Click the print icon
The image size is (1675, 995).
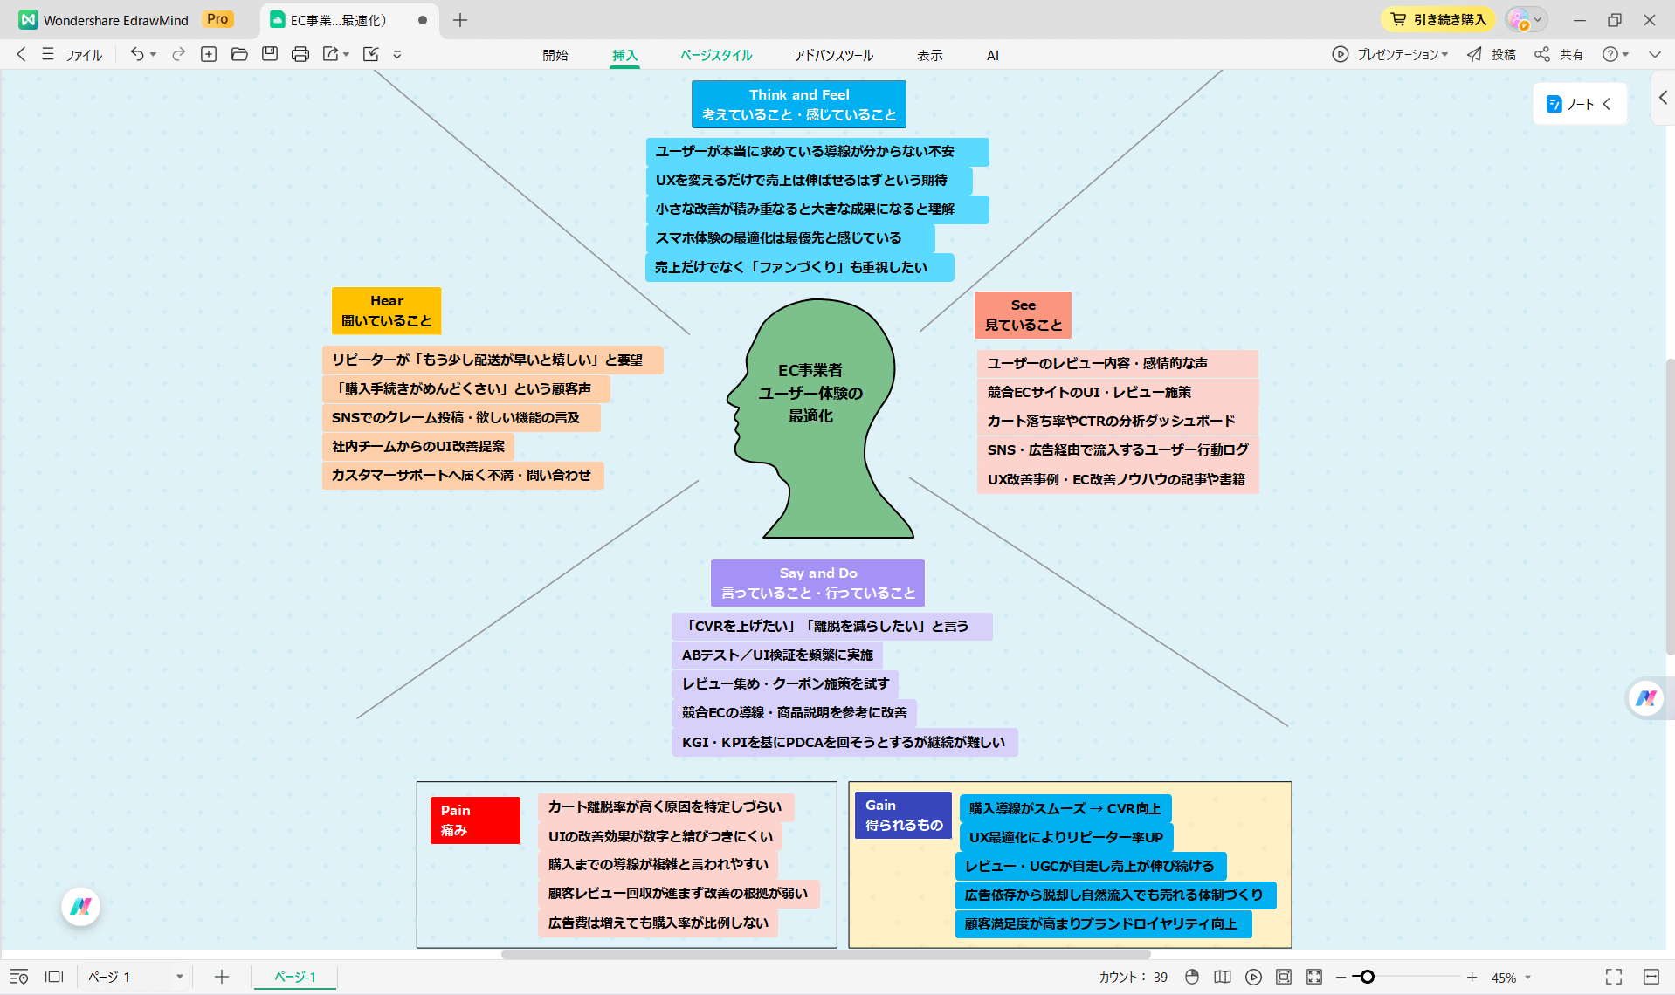click(300, 54)
